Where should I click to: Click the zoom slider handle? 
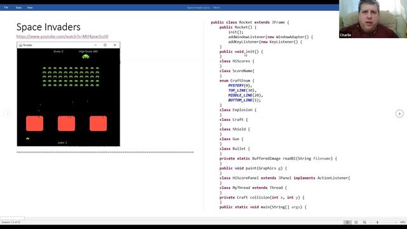pyautogui.click(x=377, y=222)
